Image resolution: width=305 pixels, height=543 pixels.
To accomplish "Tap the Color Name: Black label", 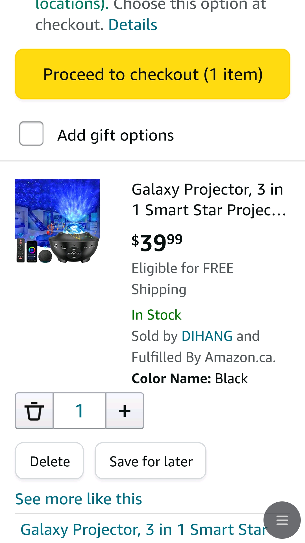I will (190, 379).
